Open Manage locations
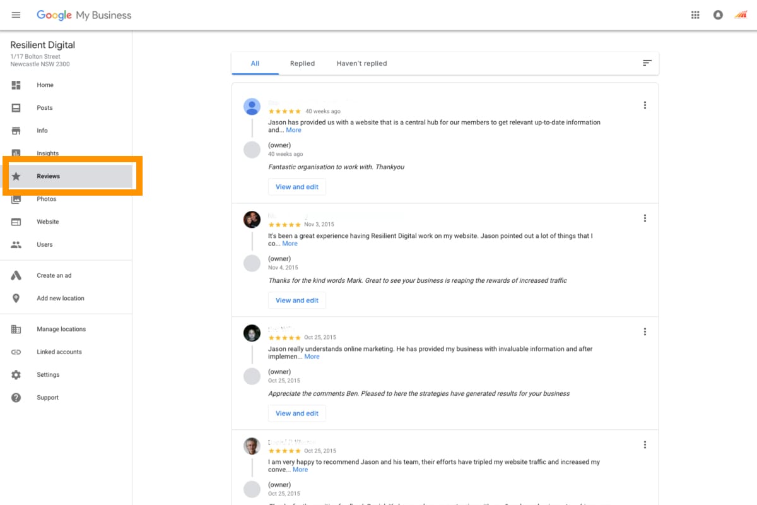This screenshot has height=505, width=757. [61, 330]
